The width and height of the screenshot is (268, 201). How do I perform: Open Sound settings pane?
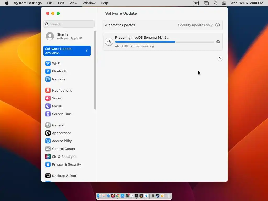click(54, 98)
